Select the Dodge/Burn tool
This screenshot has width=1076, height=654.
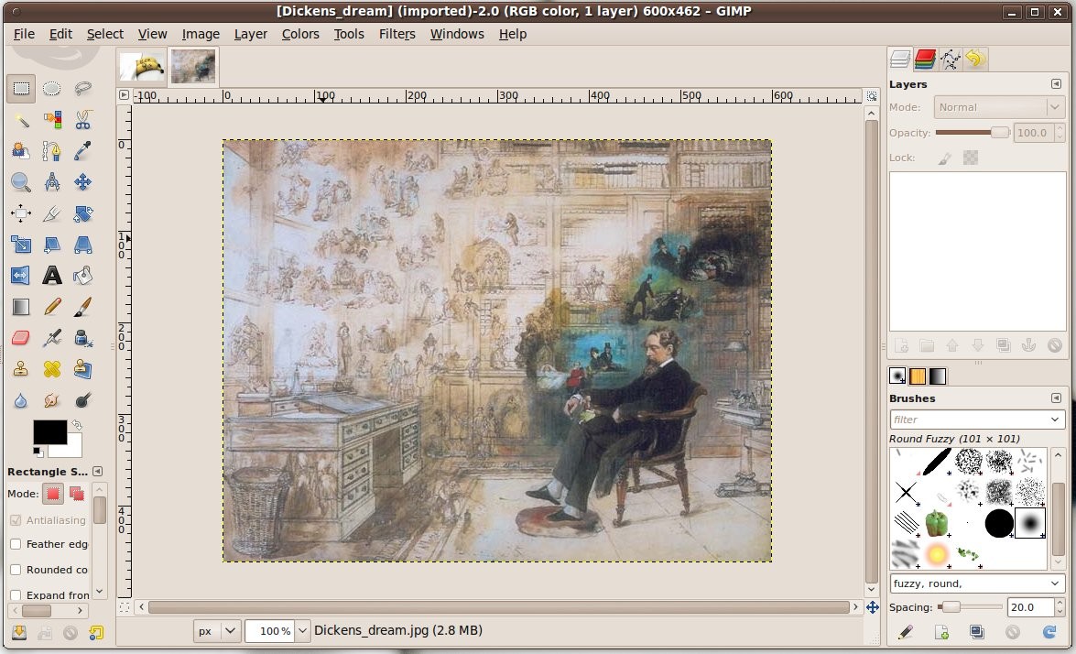(83, 400)
